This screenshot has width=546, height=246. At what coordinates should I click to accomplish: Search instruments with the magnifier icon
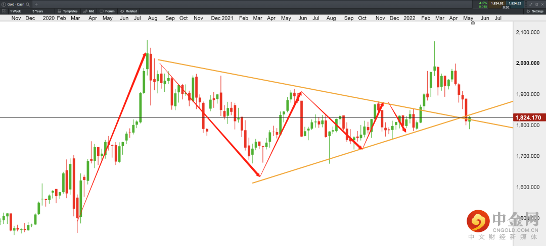(x=27, y=4)
